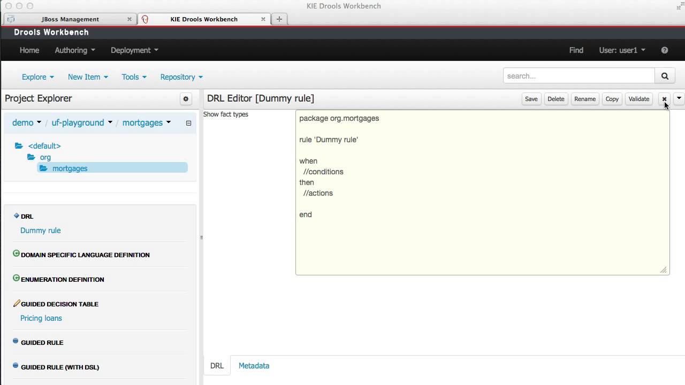The image size is (685, 385).
Task: Open the Authoring dropdown menu
Action: [75, 50]
